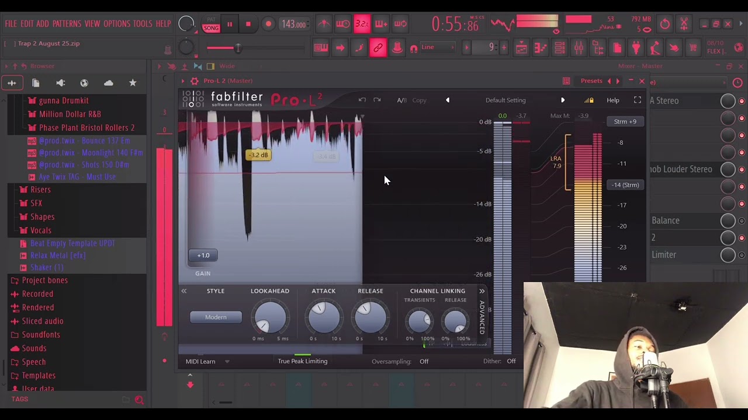Click MIDI Learn in Pro-L 2
The image size is (748, 420).
pyautogui.click(x=200, y=362)
